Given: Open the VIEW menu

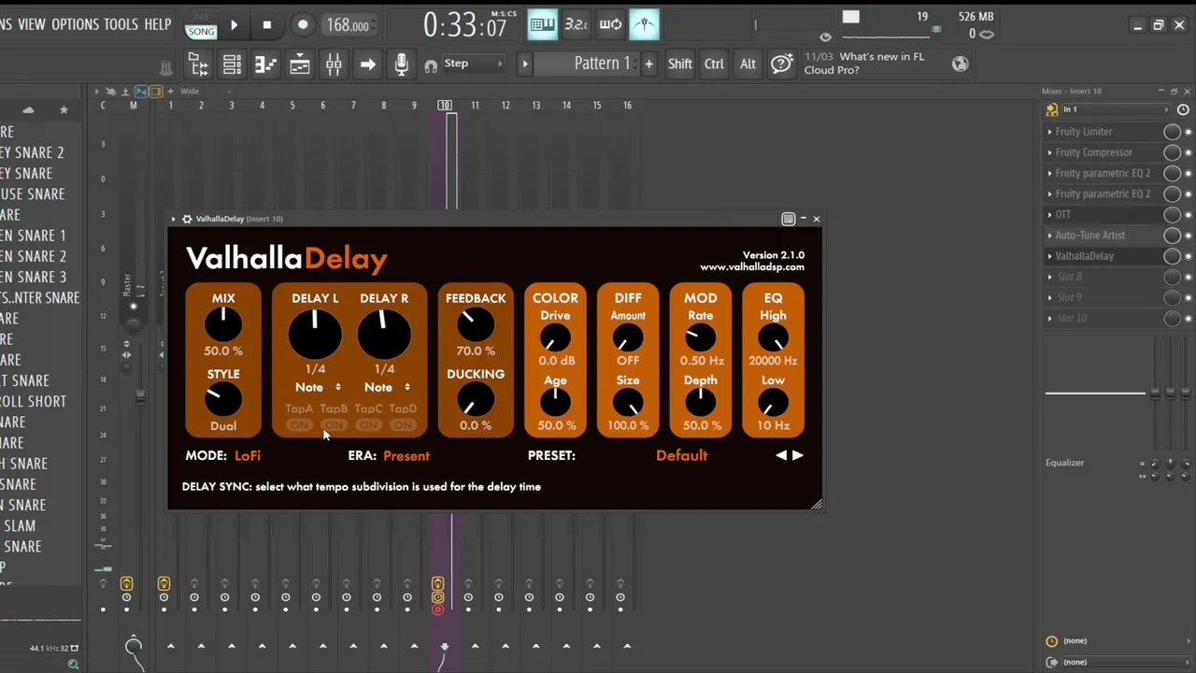Looking at the screenshot, I should point(31,24).
